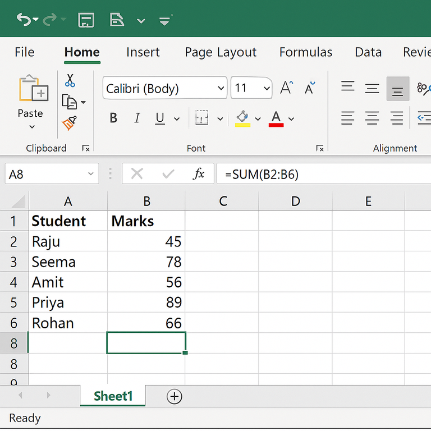431x431 pixels.
Task: Open the Data tab
Action: [368, 52]
